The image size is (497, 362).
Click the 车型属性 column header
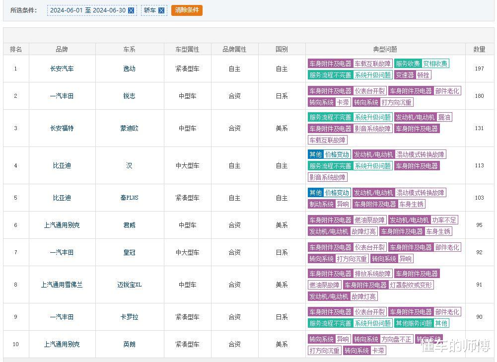coord(187,49)
